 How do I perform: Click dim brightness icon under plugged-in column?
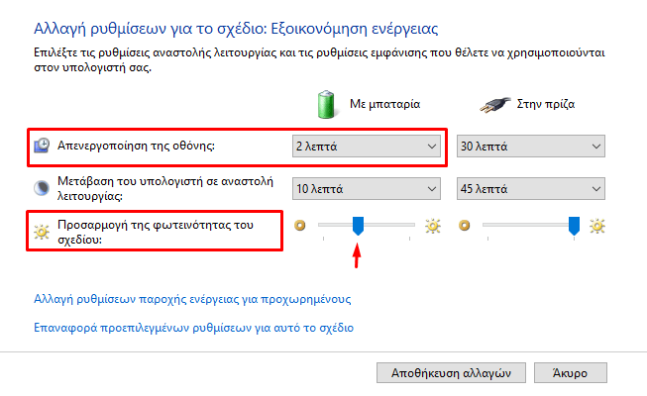pos(465,226)
